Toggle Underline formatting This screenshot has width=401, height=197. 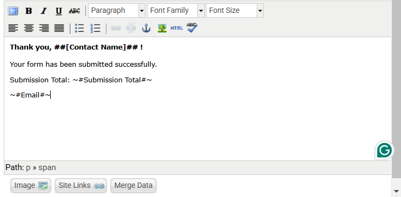point(59,11)
